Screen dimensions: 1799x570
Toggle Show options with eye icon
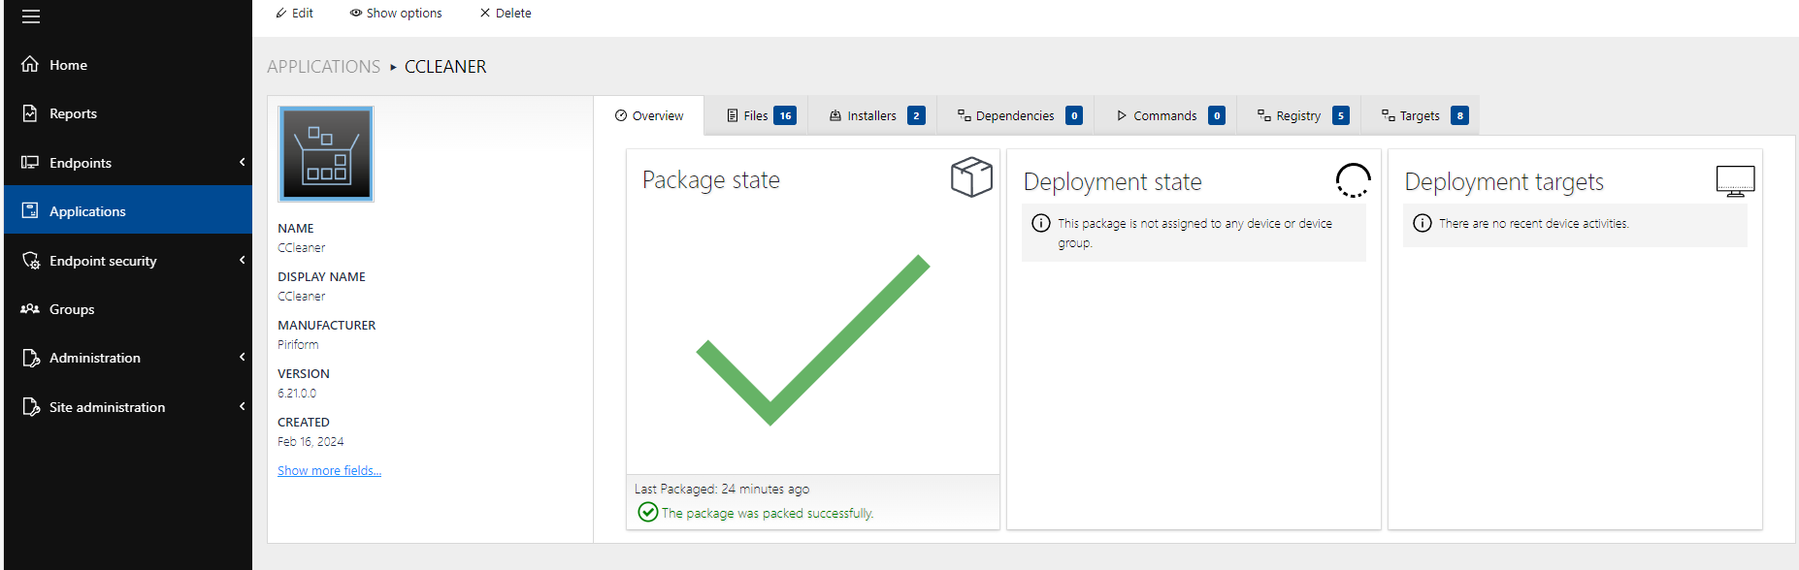point(396,14)
